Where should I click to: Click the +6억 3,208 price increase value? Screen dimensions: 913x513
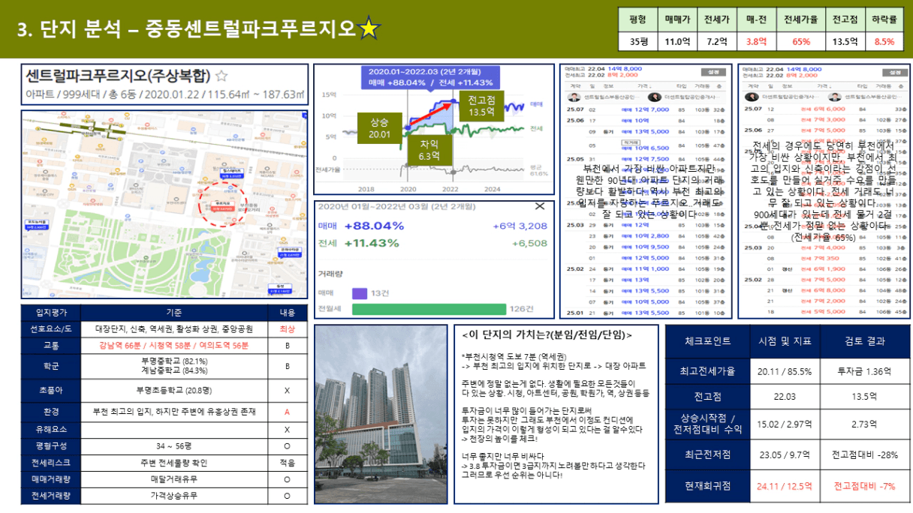click(x=520, y=226)
